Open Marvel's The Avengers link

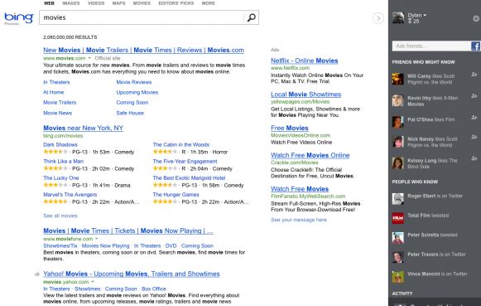click(x=70, y=195)
